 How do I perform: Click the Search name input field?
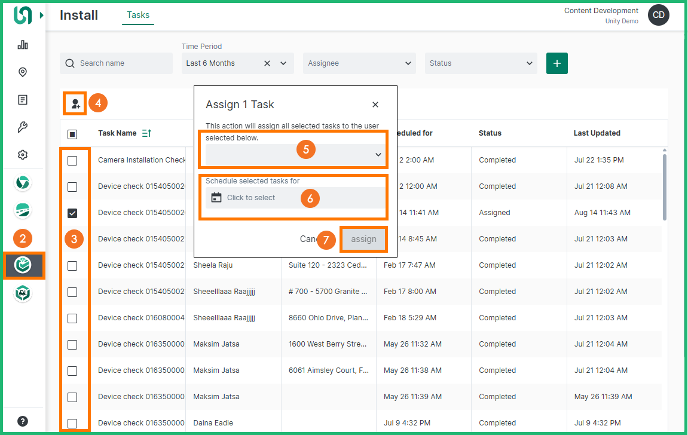tap(123, 63)
